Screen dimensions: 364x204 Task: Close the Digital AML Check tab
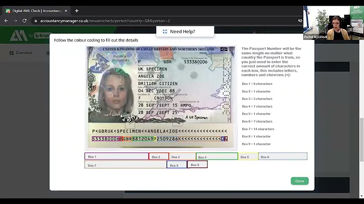pos(66,11)
